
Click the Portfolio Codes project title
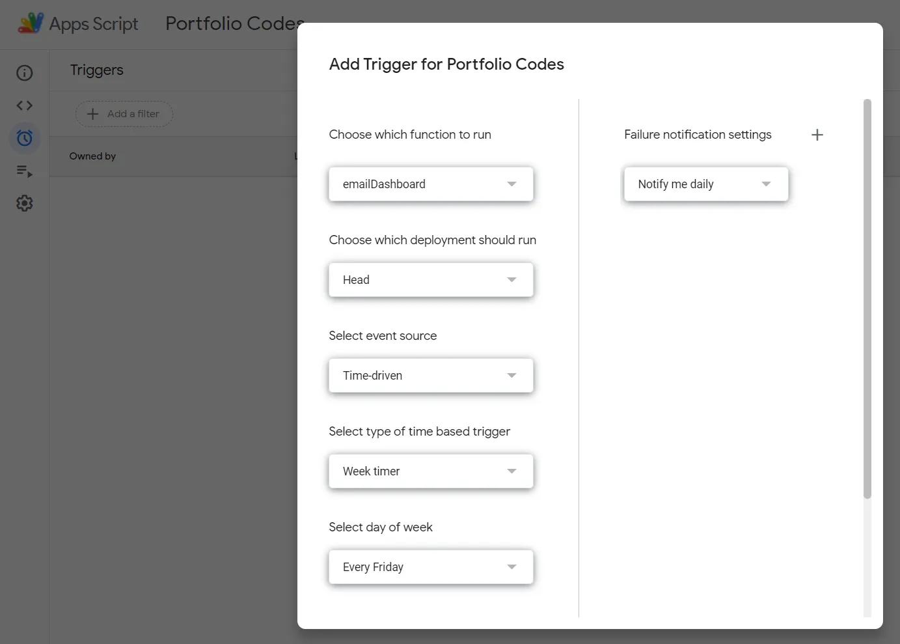point(231,23)
